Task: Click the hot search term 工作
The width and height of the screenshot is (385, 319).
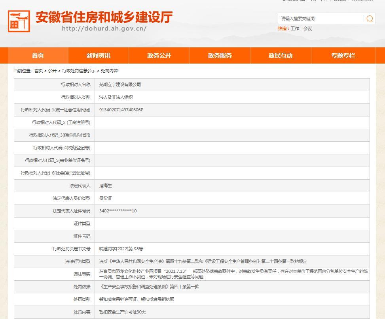Action: (295, 29)
